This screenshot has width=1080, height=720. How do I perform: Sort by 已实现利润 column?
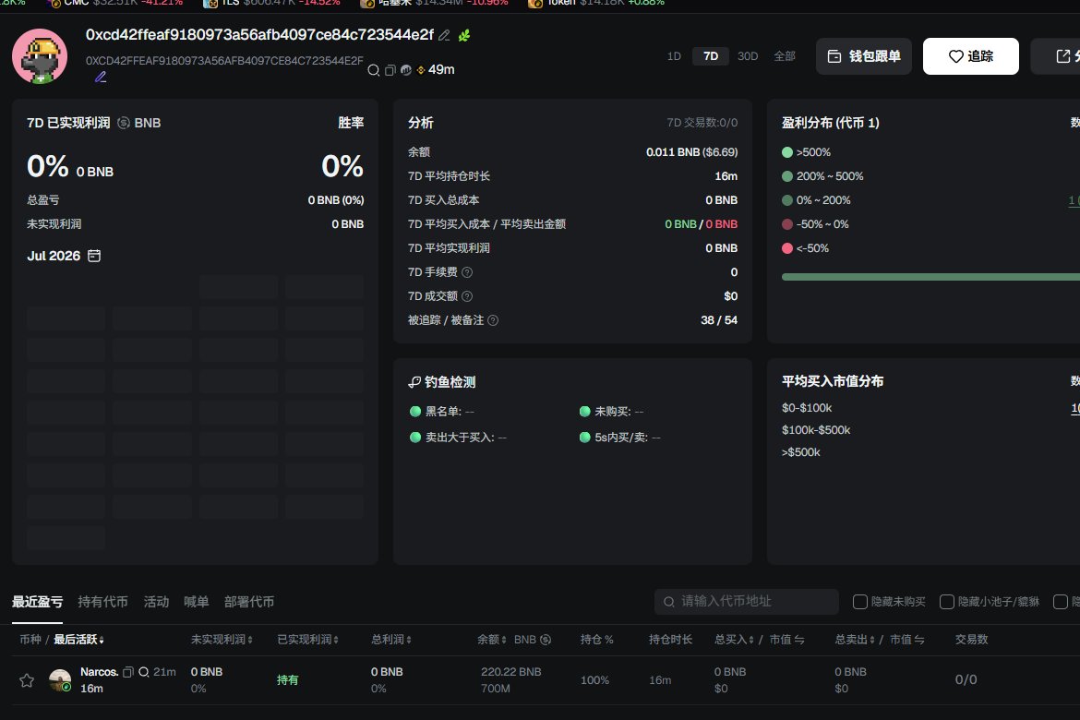coord(308,640)
